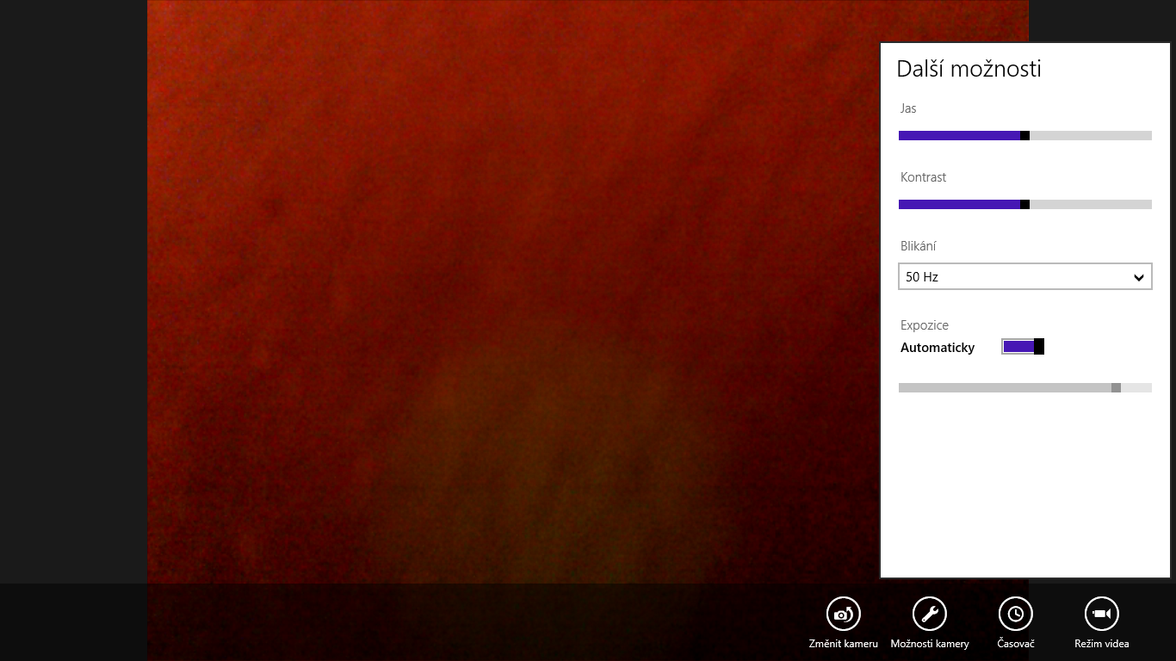Click the Další možnosti panel heading
Viewport: 1176px width, 661px height.
pos(969,69)
